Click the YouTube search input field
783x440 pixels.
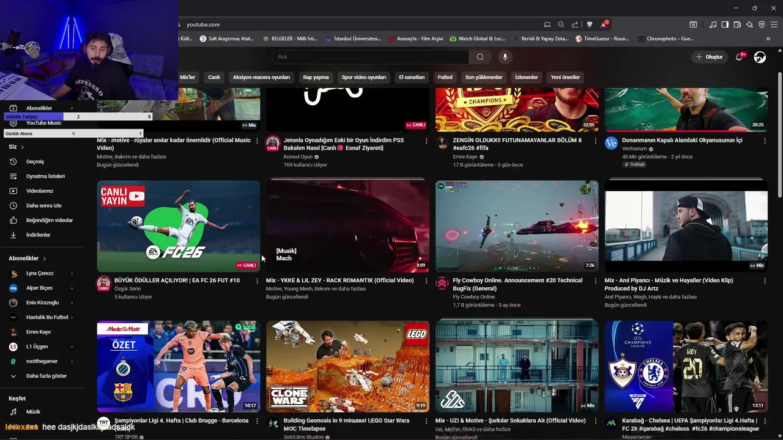(370, 57)
